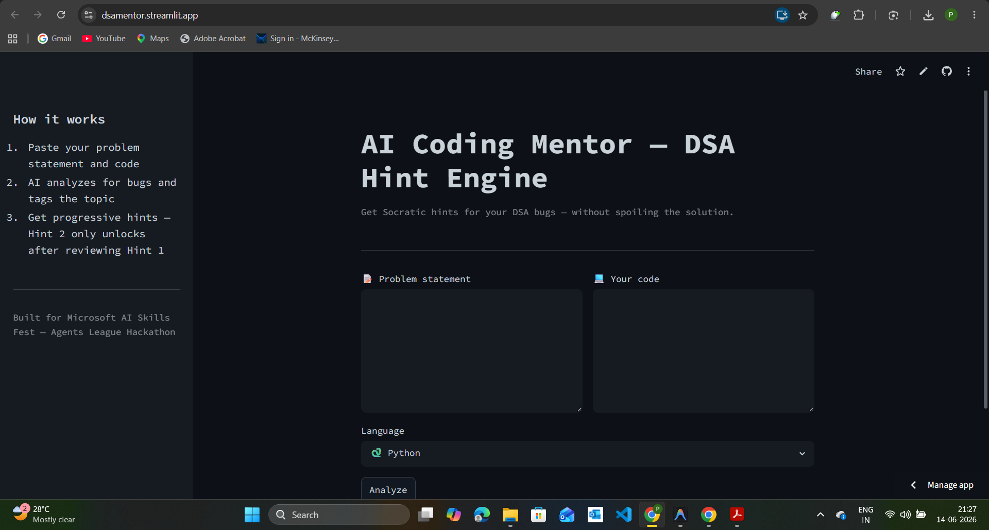Open the clock and date 21:27
This screenshot has height=530, width=989.
(957, 515)
